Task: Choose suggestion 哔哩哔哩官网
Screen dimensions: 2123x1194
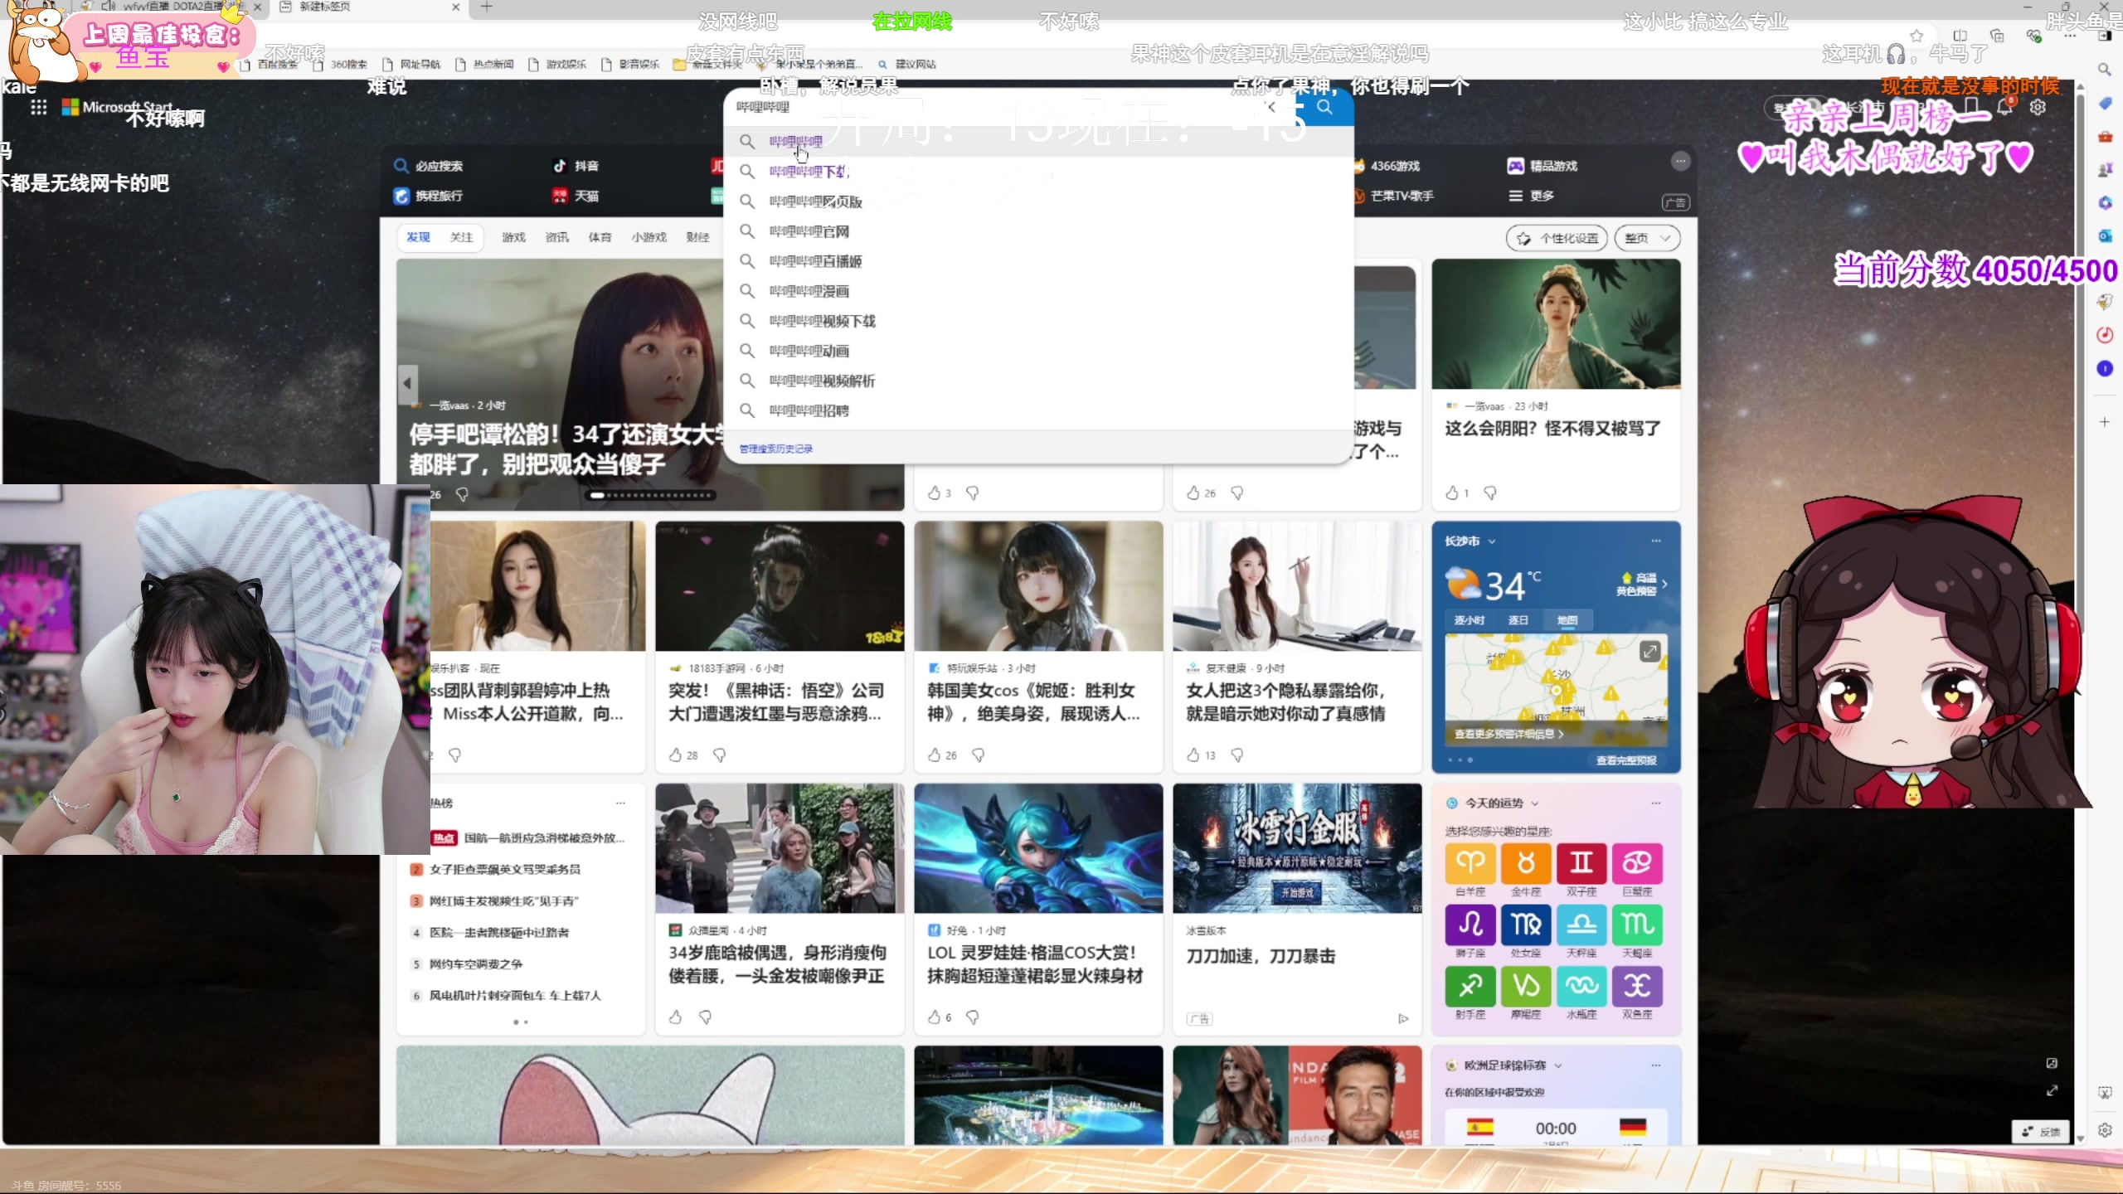Action: coord(1038,231)
